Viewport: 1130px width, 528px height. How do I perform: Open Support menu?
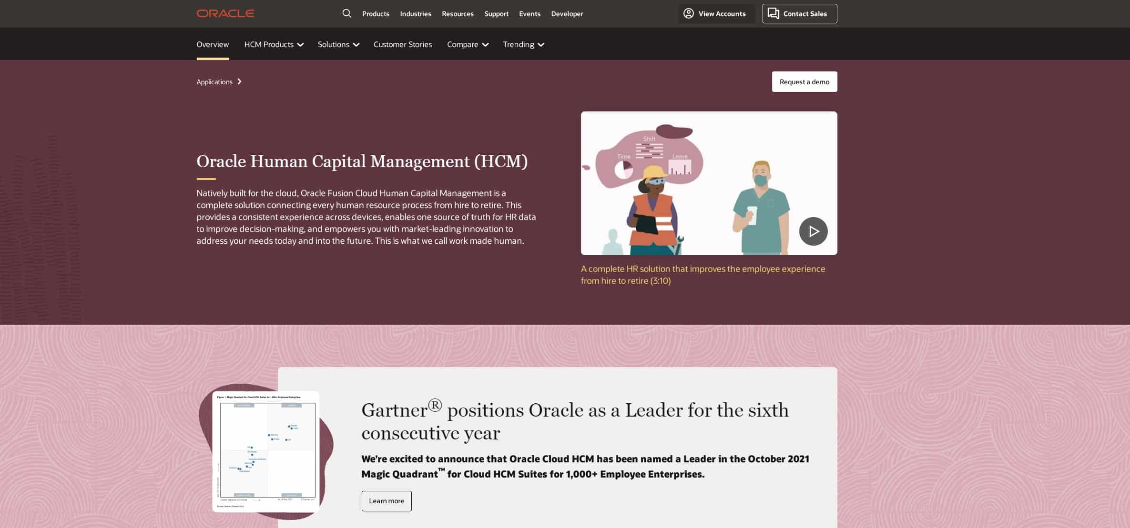pyautogui.click(x=496, y=14)
